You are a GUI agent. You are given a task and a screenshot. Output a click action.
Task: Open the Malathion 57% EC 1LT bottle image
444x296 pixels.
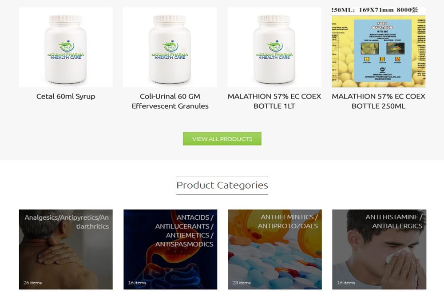(274, 47)
